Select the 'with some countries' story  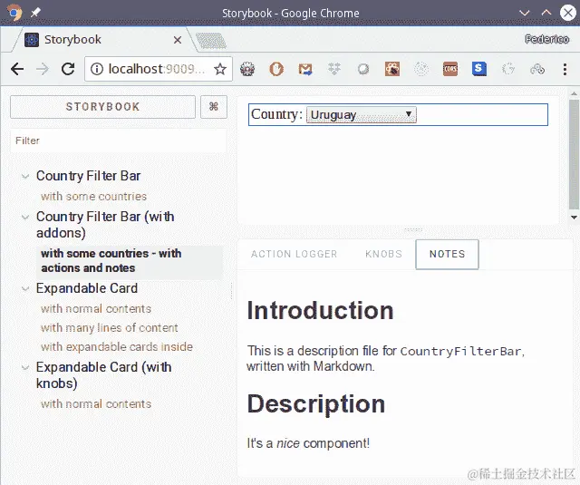click(x=93, y=197)
